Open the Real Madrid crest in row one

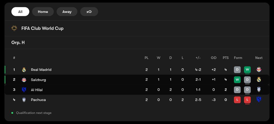pos(24,70)
